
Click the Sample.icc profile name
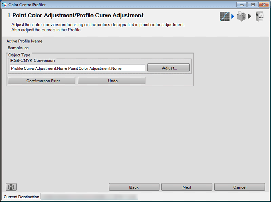(x=18, y=48)
